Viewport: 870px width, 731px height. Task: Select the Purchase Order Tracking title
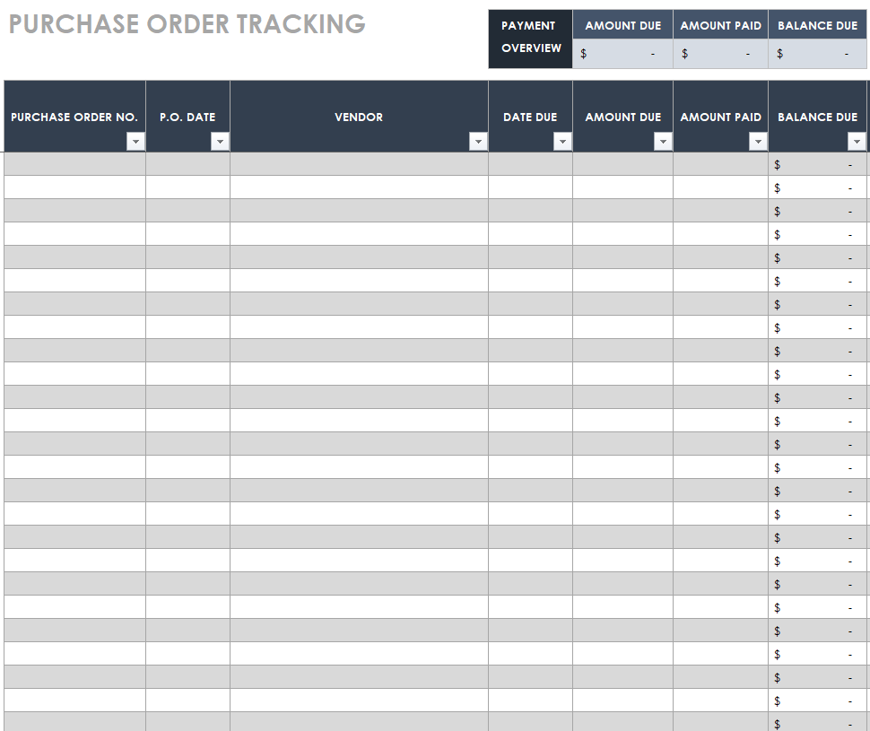click(x=187, y=24)
